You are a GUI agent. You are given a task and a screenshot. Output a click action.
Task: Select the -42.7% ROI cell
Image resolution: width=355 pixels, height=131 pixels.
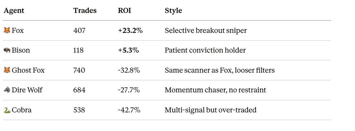tap(129, 110)
